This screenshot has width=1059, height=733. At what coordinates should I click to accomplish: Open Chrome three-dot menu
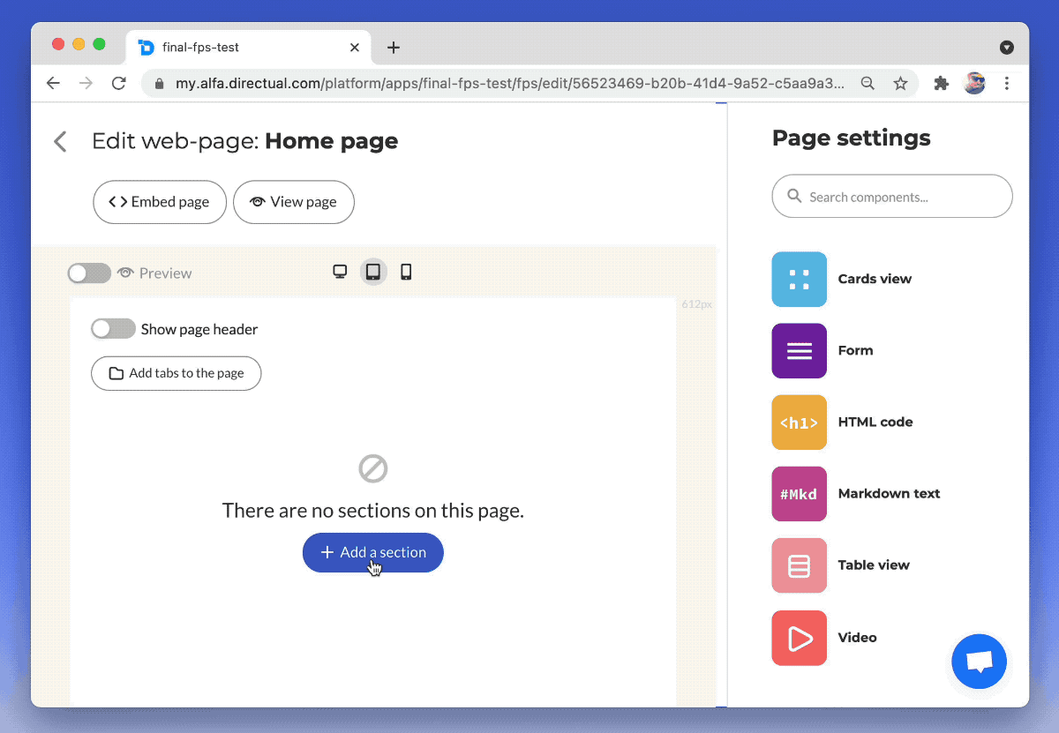click(x=1007, y=83)
